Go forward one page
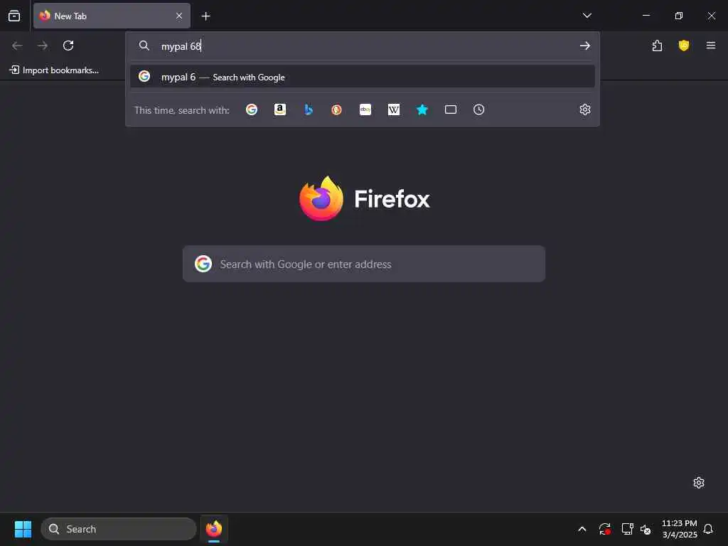This screenshot has height=546, width=728. [x=43, y=45]
